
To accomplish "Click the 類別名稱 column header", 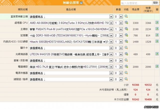I will tap(23, 9).
